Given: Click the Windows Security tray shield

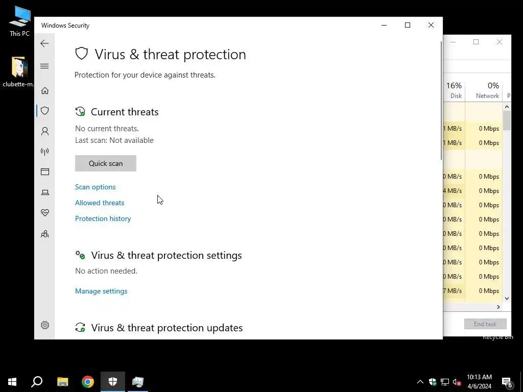Looking at the screenshot, I should pyautogui.click(x=433, y=382).
